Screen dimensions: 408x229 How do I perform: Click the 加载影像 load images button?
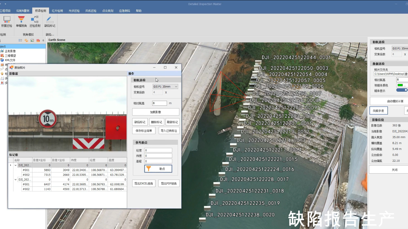tap(155, 112)
